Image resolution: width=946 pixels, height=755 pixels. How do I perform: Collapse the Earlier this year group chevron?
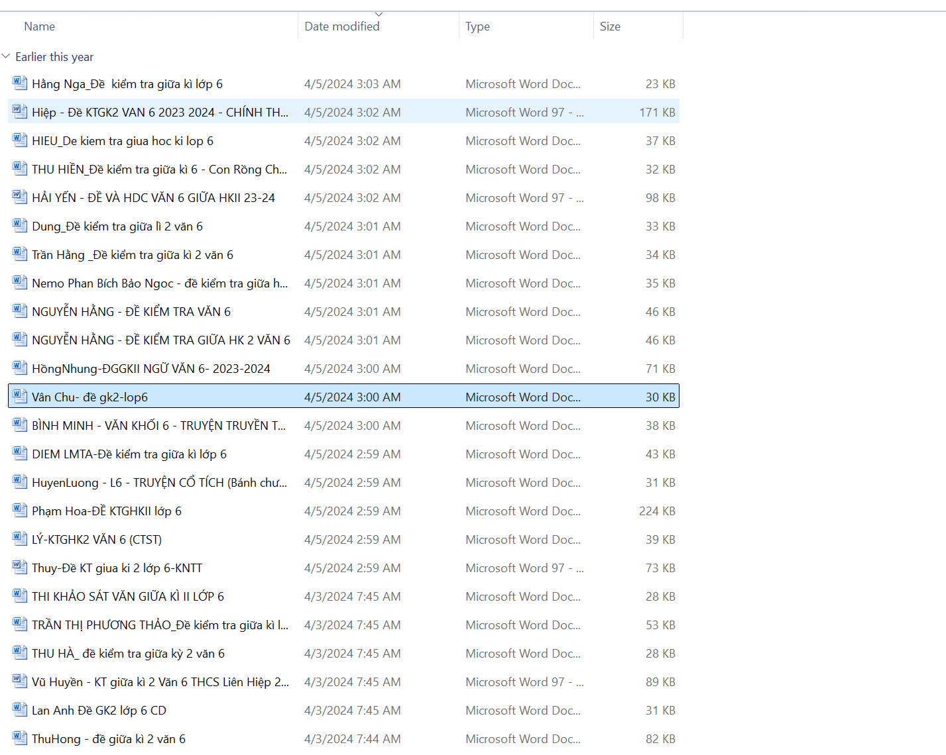pyautogui.click(x=6, y=56)
